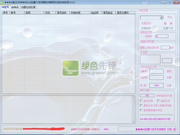Click the 验证码 captcha image box
Image resolution: width=180 pixels, height=135 pixels.
click(x=150, y=59)
